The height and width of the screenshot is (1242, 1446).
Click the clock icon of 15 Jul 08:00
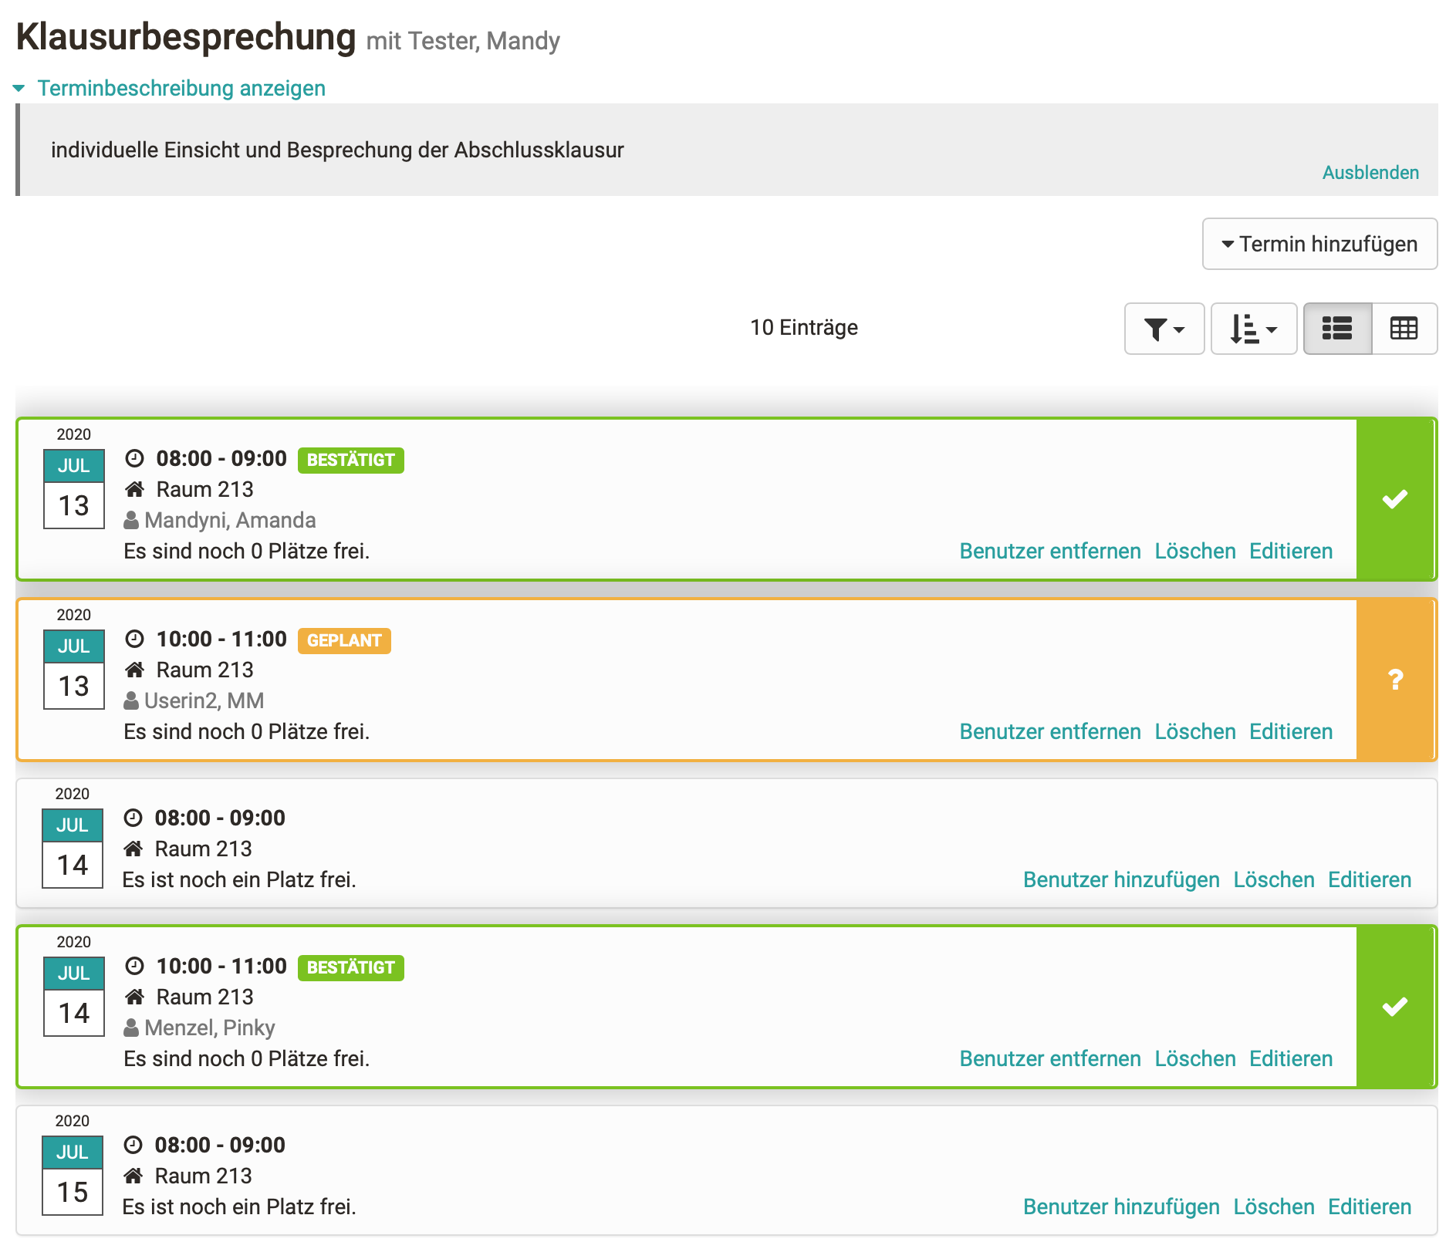pos(133,1145)
